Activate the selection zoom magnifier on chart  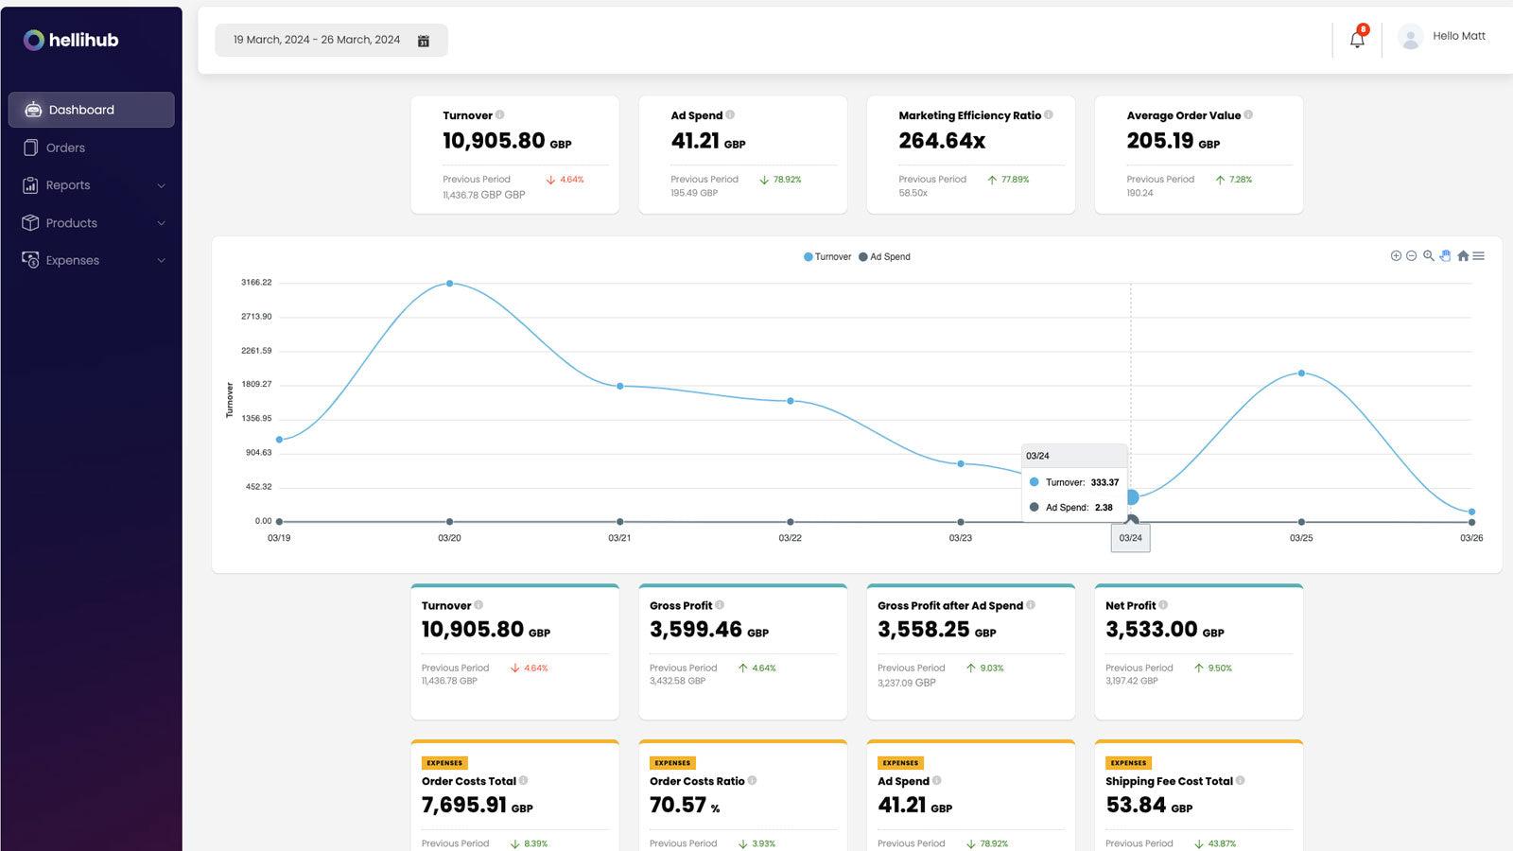coord(1428,255)
